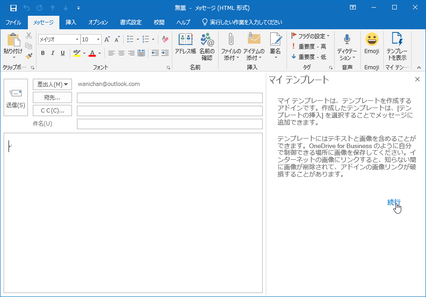Click the 実行したい作業 search box
The height and width of the screenshot is (297, 426).
[x=242, y=22]
